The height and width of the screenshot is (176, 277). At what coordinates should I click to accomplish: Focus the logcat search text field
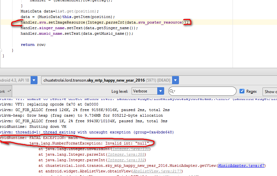pos(204,91)
